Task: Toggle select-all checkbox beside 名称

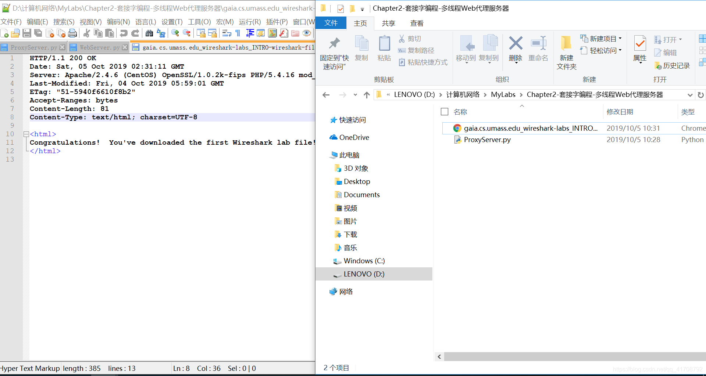Action: coord(445,112)
